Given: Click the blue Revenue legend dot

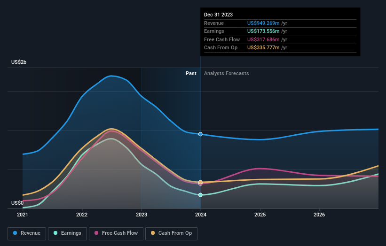Looking at the screenshot, I should 15,233.
